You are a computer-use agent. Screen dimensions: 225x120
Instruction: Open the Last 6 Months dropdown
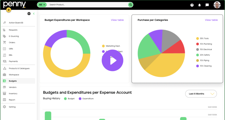coord(201,94)
